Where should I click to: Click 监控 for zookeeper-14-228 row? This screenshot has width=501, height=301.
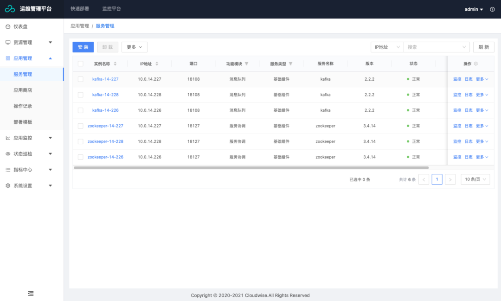(457, 141)
